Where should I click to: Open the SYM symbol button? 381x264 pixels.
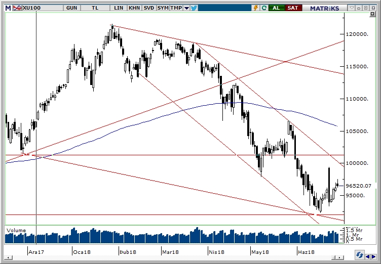tap(163, 8)
